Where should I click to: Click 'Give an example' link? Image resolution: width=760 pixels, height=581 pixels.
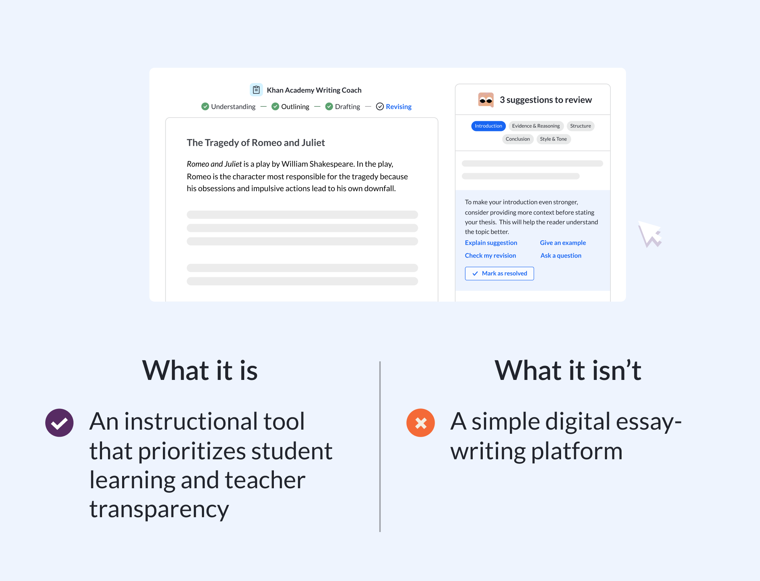[x=562, y=242]
